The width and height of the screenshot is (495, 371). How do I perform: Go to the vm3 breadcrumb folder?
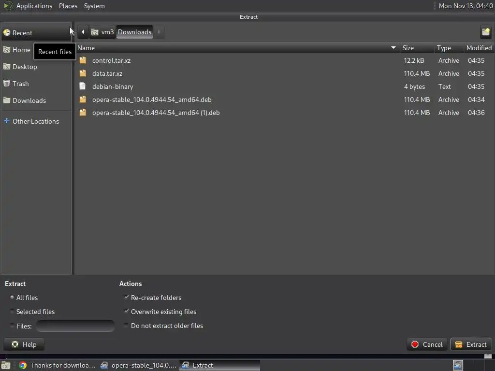102,32
